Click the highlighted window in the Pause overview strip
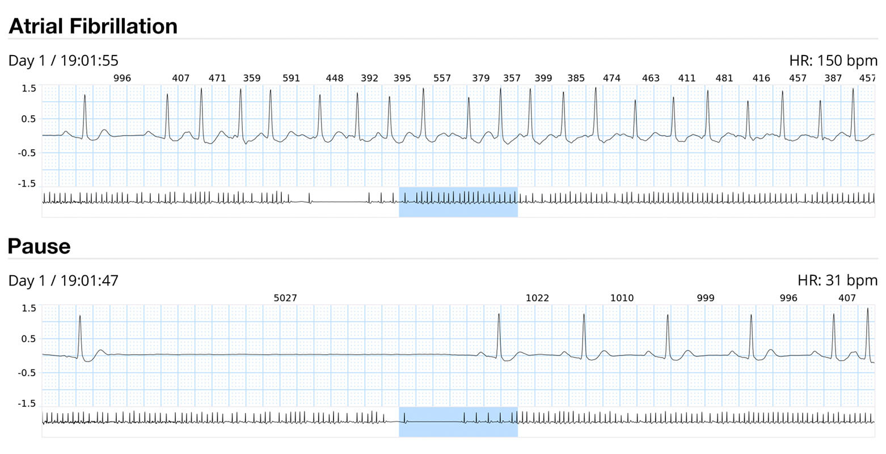Viewport: 886px width, 454px height. 458,422
